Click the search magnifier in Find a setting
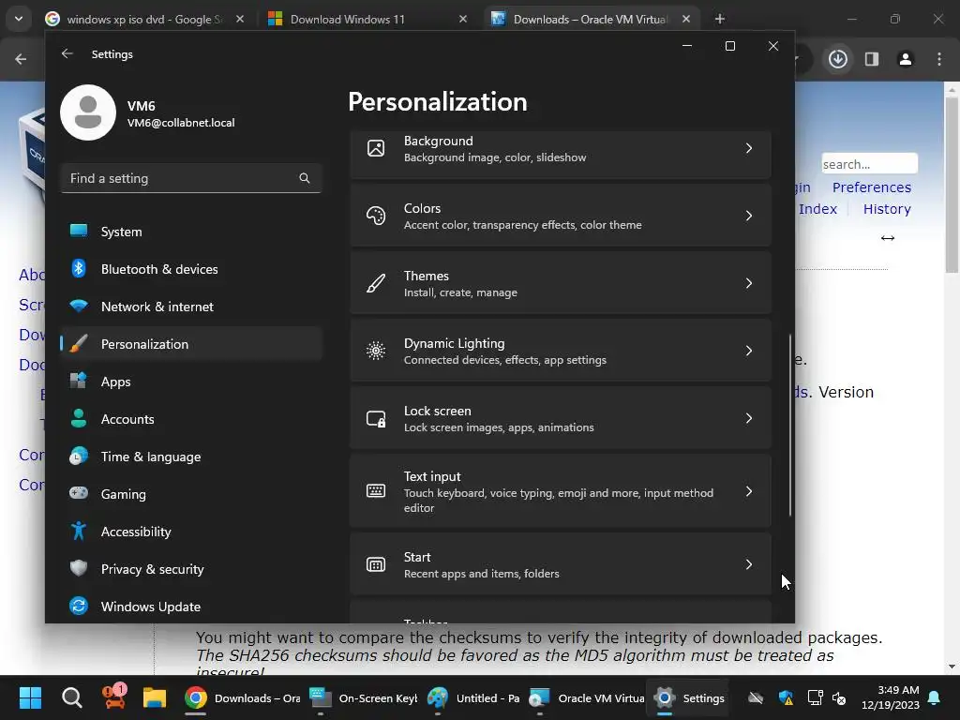The image size is (960, 720). (x=305, y=178)
